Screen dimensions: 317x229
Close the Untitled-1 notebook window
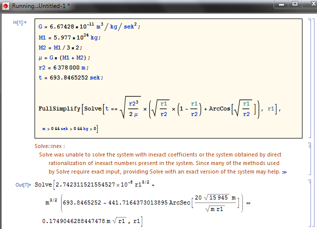point(307,4)
